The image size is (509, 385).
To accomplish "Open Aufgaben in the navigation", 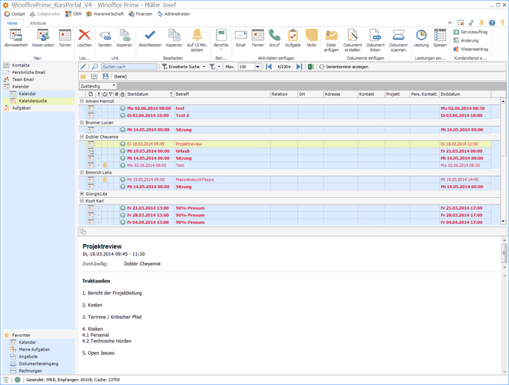I will coord(22,108).
